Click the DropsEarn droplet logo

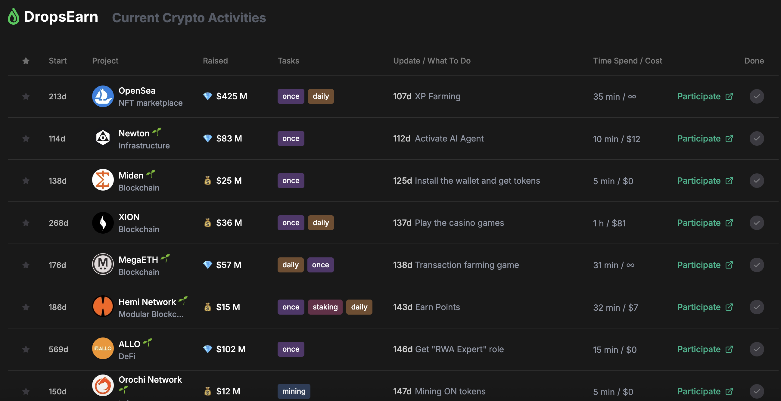pyautogui.click(x=13, y=17)
